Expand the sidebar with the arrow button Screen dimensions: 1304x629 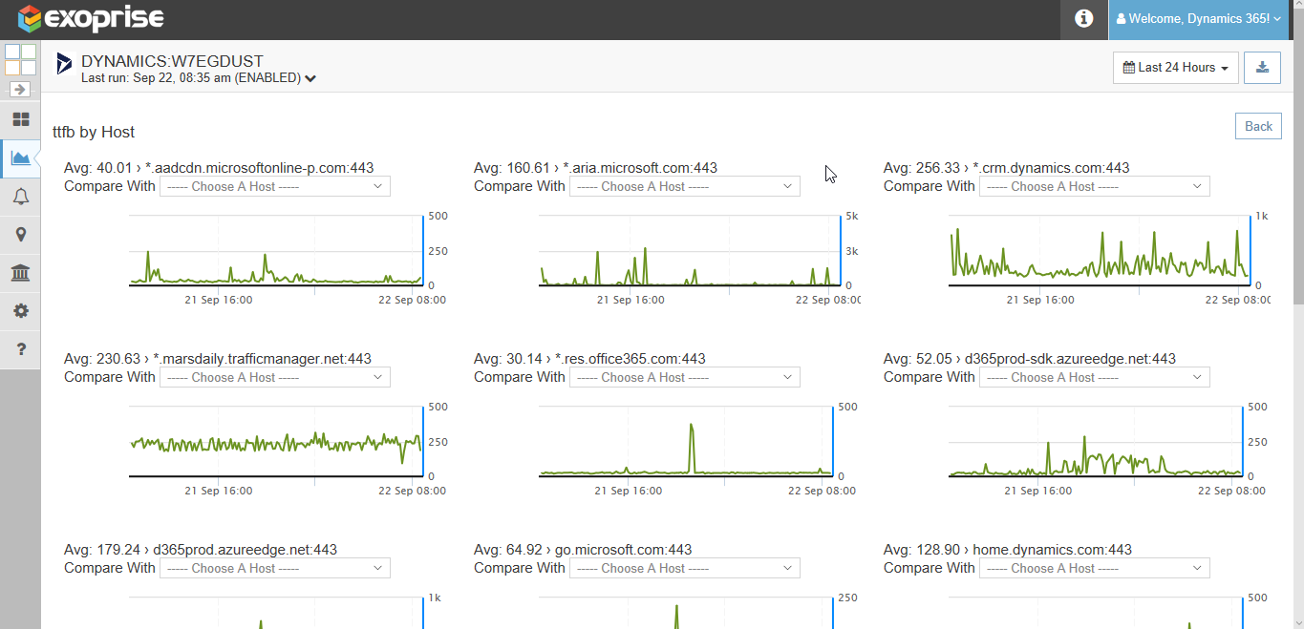tap(20, 89)
